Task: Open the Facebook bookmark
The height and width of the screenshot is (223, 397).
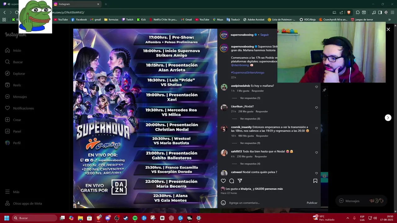Action: [x=79, y=20]
